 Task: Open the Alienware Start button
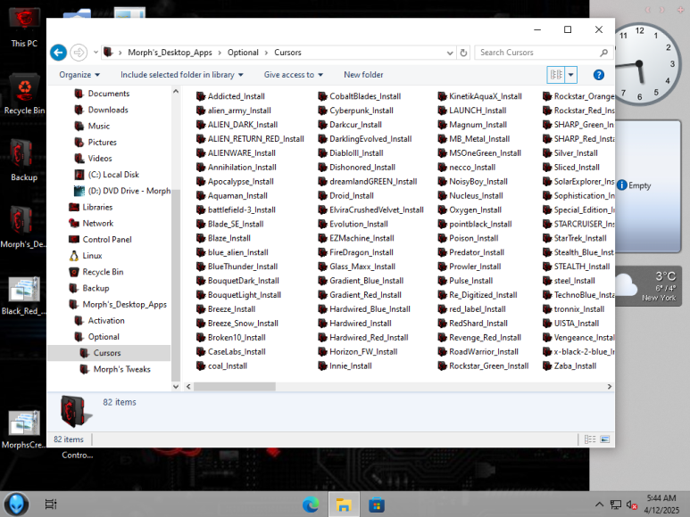[17, 505]
